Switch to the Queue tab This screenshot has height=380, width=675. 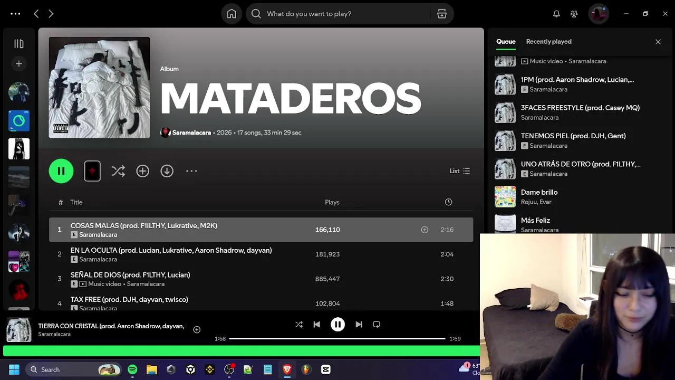[x=506, y=42]
